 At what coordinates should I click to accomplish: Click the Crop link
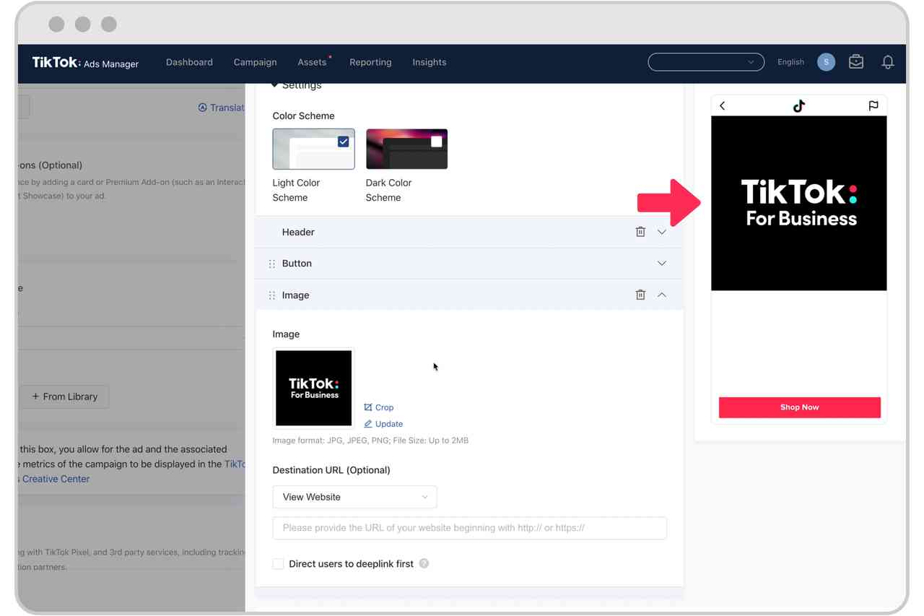pos(379,407)
